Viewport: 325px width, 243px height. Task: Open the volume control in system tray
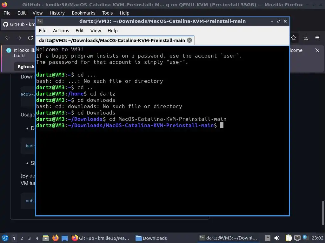tap(277, 238)
